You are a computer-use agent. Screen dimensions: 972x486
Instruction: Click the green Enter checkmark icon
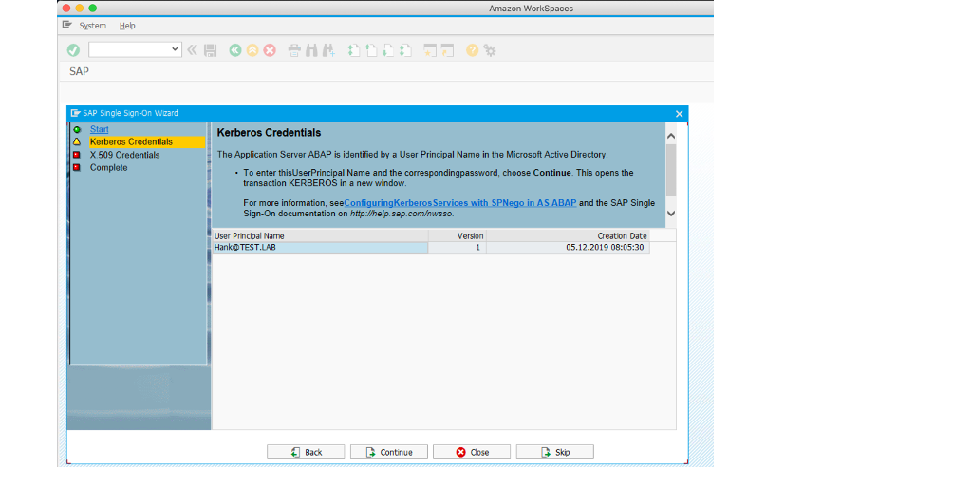73,50
